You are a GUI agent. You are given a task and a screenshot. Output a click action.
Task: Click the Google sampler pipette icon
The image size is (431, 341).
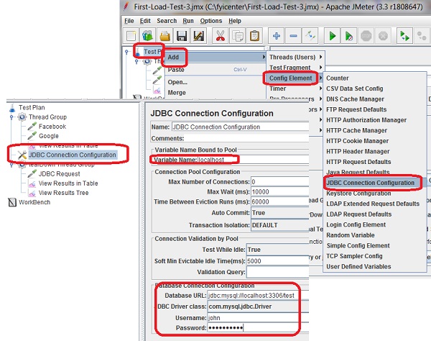pyautogui.click(x=32, y=136)
